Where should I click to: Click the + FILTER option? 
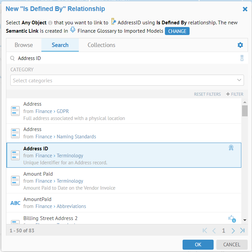(235, 94)
